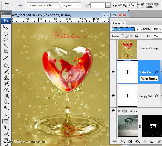Screen dimensions: 162x146
Task: Hide the happy Val... text layer
Action: coord(113,96)
